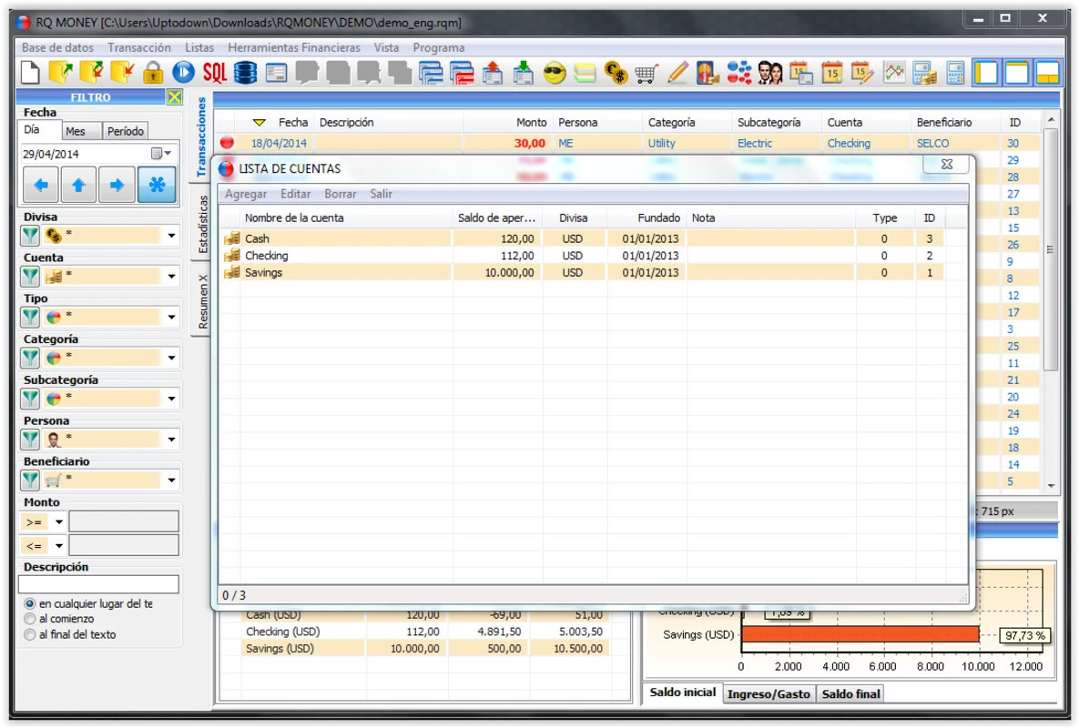Open the Monto '<=' operator dropdown
Screen dimensions: 1079x728
coord(59,546)
